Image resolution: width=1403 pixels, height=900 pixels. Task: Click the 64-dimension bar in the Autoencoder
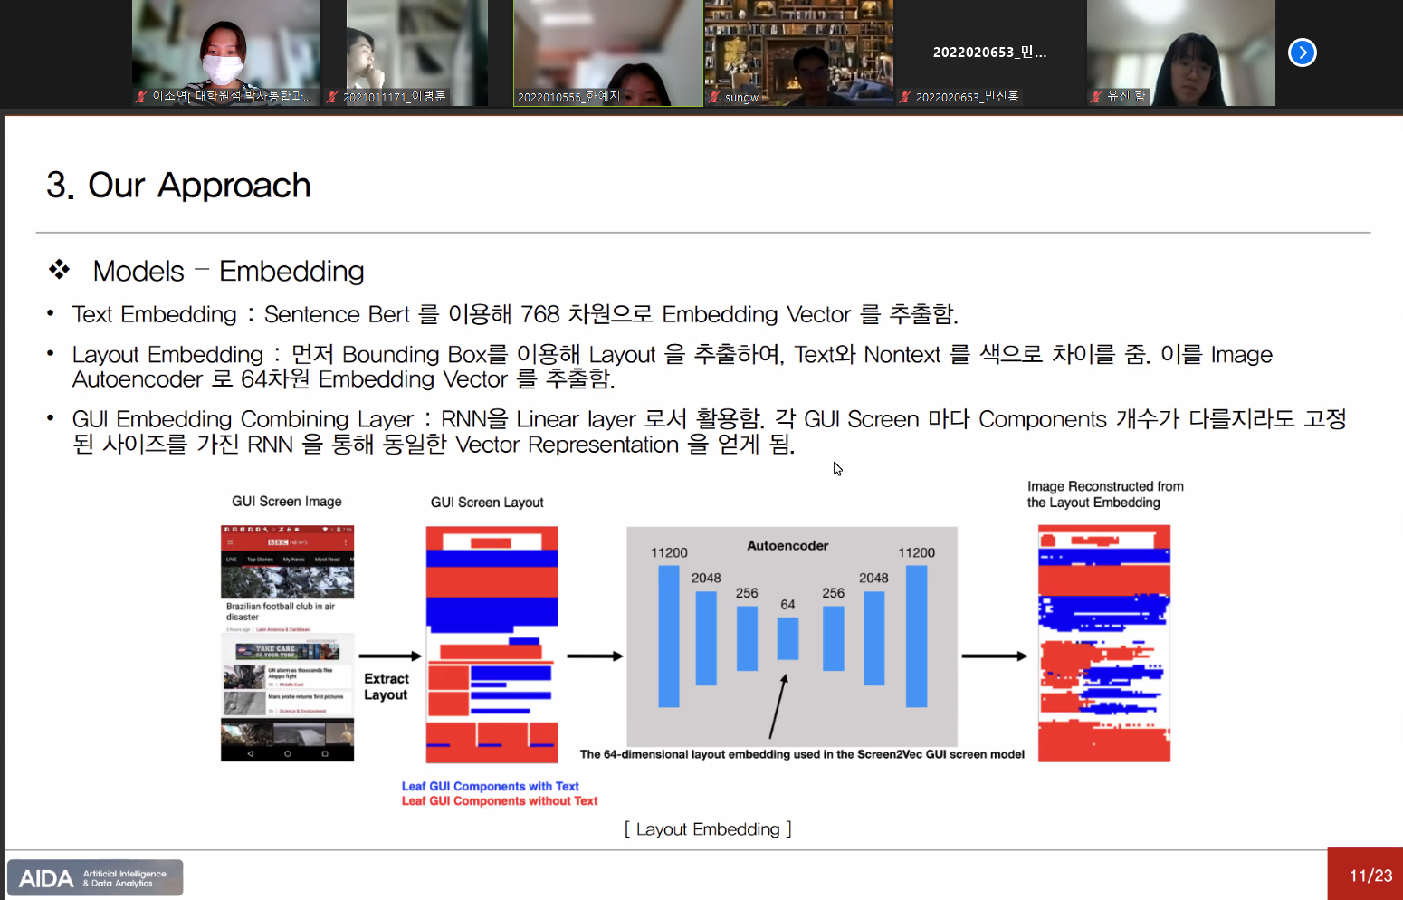[x=787, y=638]
